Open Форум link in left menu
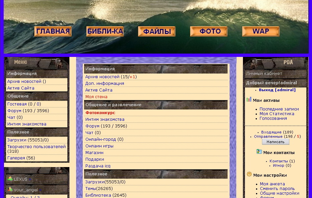This screenshot has width=312, height=198. tap(14, 111)
